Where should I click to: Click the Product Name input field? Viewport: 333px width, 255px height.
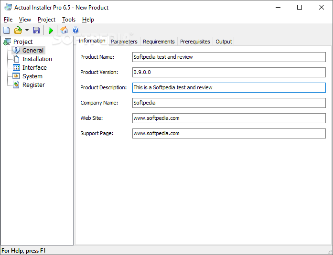(229, 57)
